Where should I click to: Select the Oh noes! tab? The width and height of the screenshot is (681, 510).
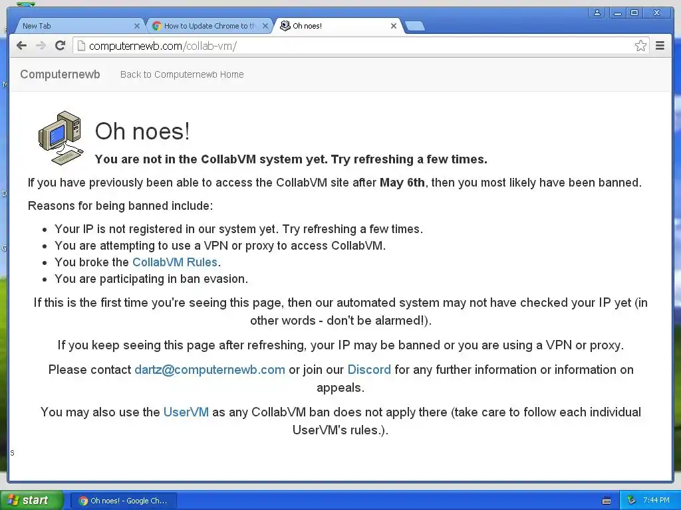point(338,26)
